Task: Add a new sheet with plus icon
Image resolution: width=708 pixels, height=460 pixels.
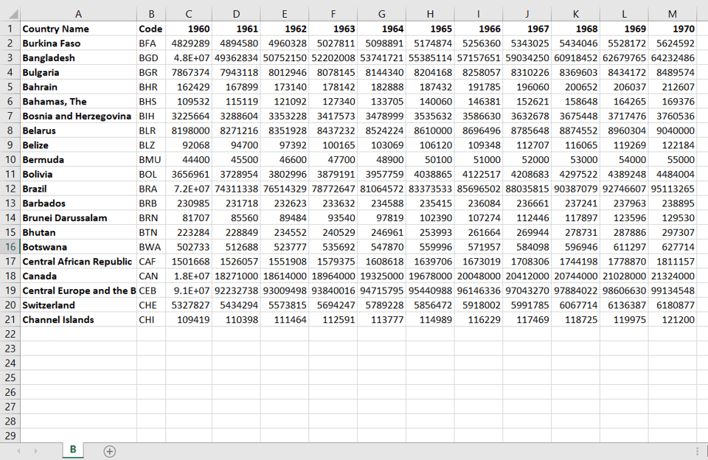Action: click(x=109, y=451)
